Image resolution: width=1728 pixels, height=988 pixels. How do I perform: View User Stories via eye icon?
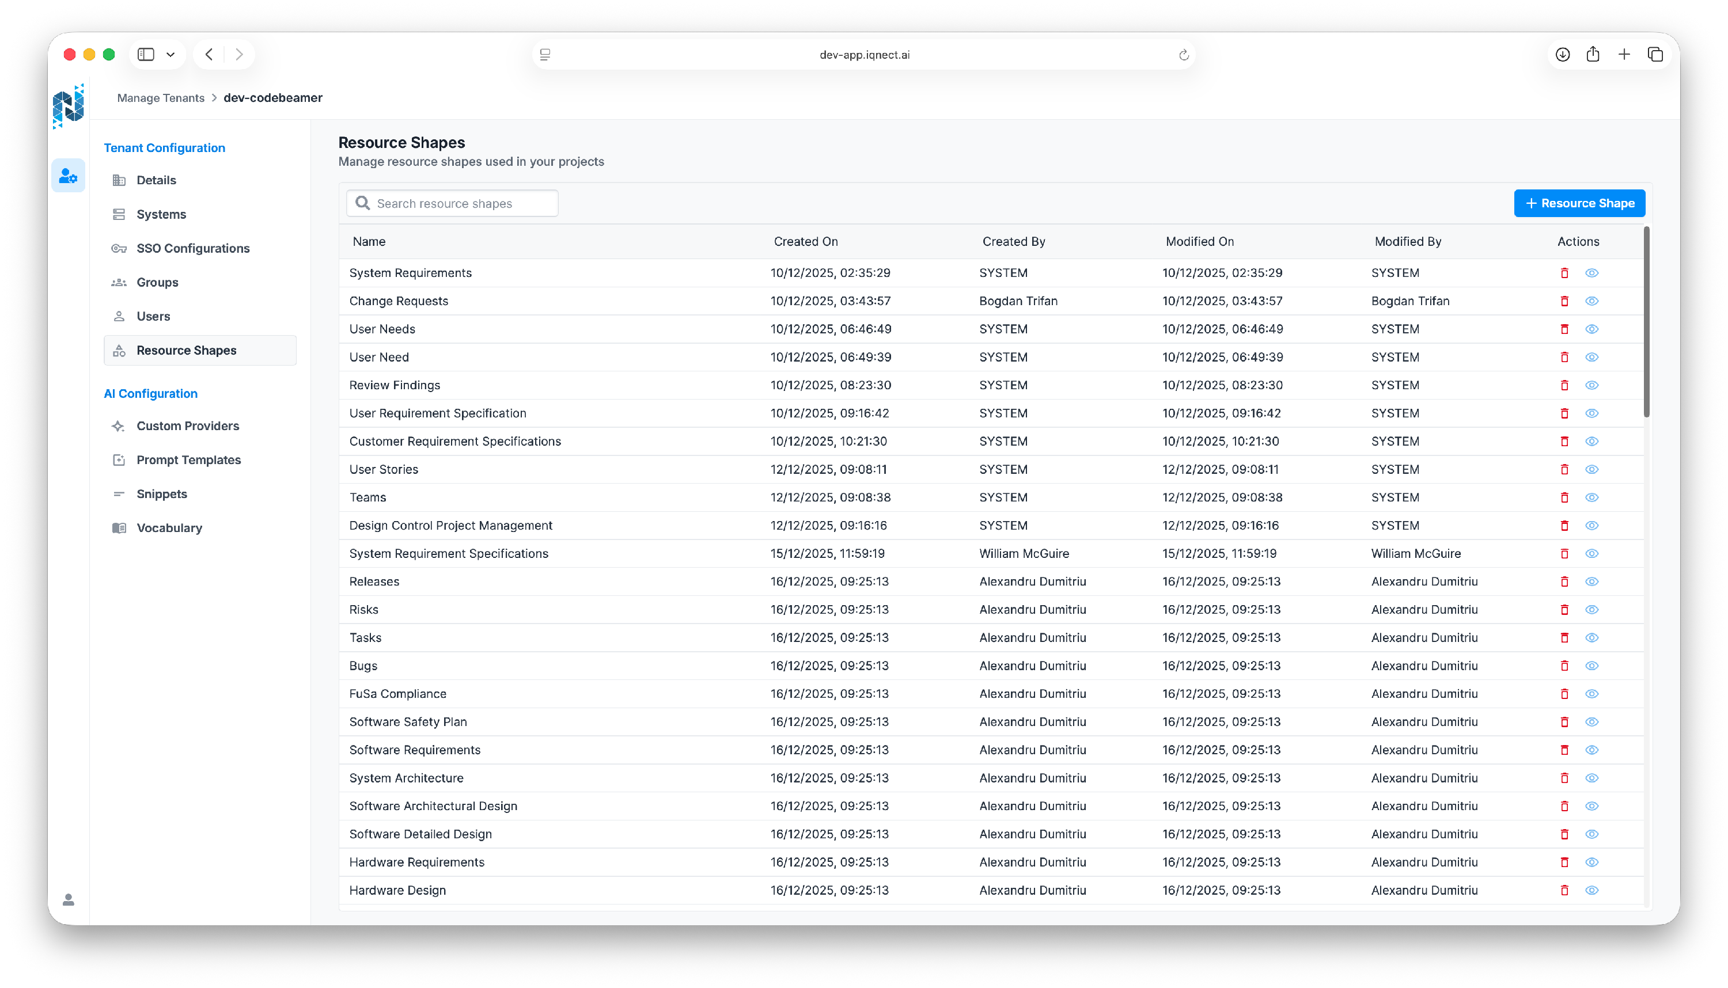tap(1591, 470)
